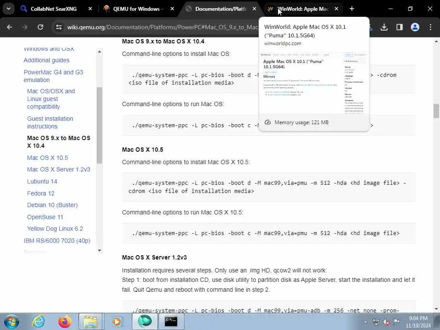Go back to the previous page
Image resolution: width=440 pixels, height=330 pixels.
click(9, 27)
